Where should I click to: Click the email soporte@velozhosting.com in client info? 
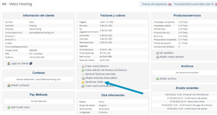(x=42, y=33)
